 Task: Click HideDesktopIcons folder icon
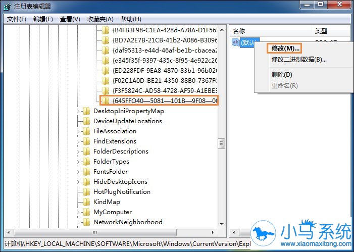[x=86, y=182]
